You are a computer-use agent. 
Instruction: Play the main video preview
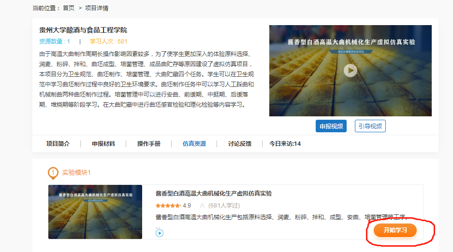click(x=351, y=70)
